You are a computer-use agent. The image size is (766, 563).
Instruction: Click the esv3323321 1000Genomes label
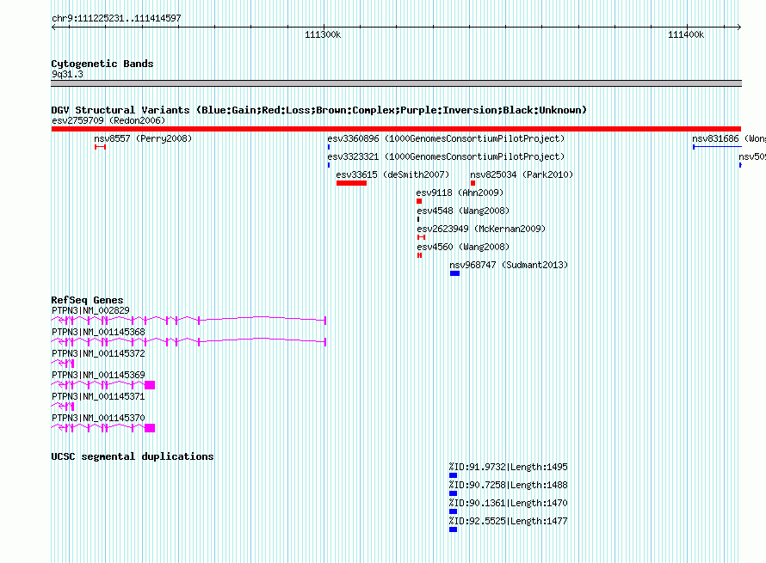(x=446, y=156)
